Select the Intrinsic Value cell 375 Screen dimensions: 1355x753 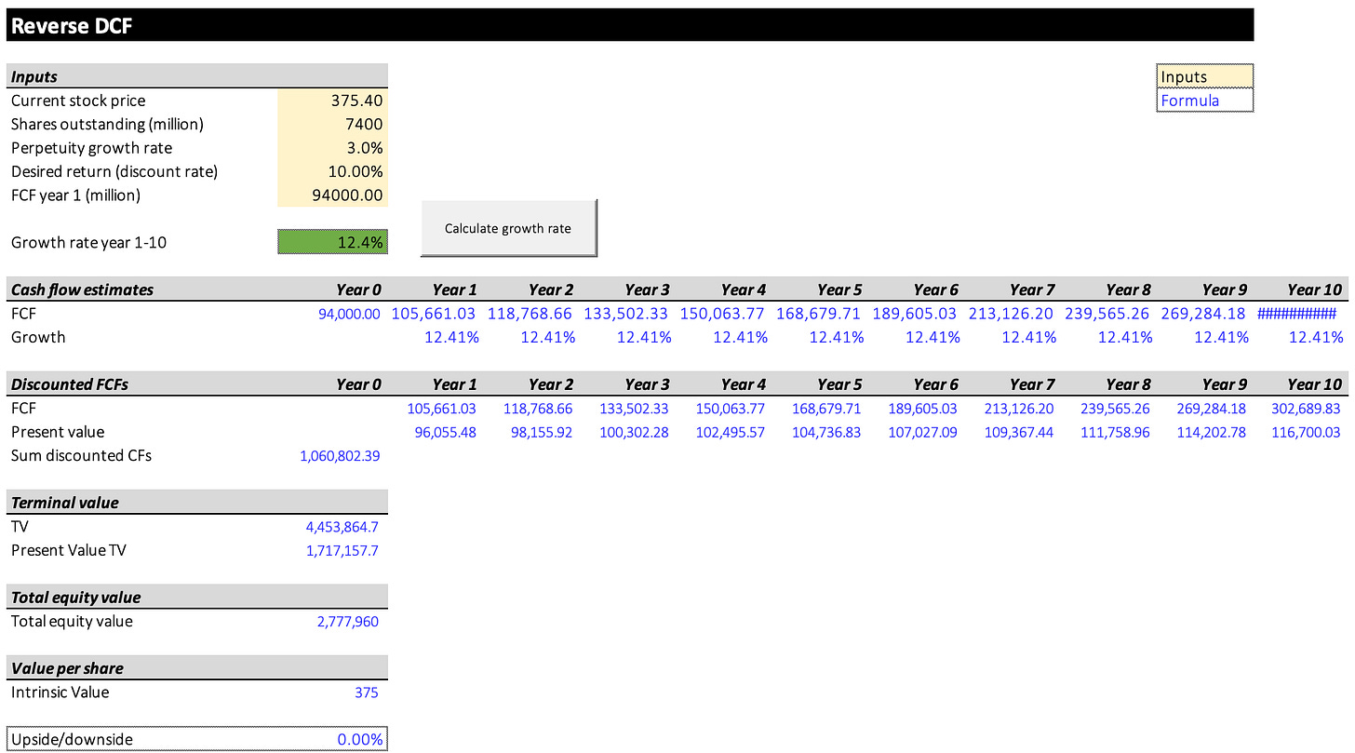367,692
